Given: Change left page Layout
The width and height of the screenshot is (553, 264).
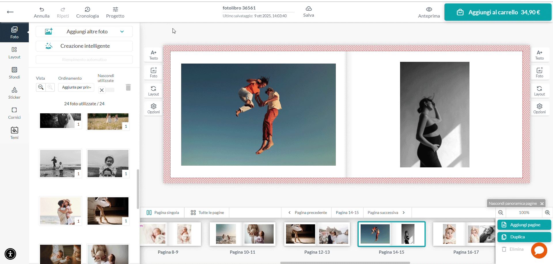Looking at the screenshot, I should (x=154, y=91).
